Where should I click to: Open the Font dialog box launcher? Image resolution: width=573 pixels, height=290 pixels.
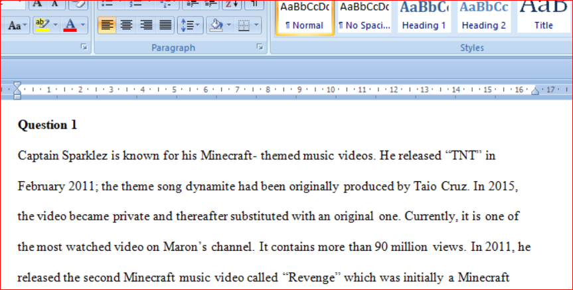point(84,46)
